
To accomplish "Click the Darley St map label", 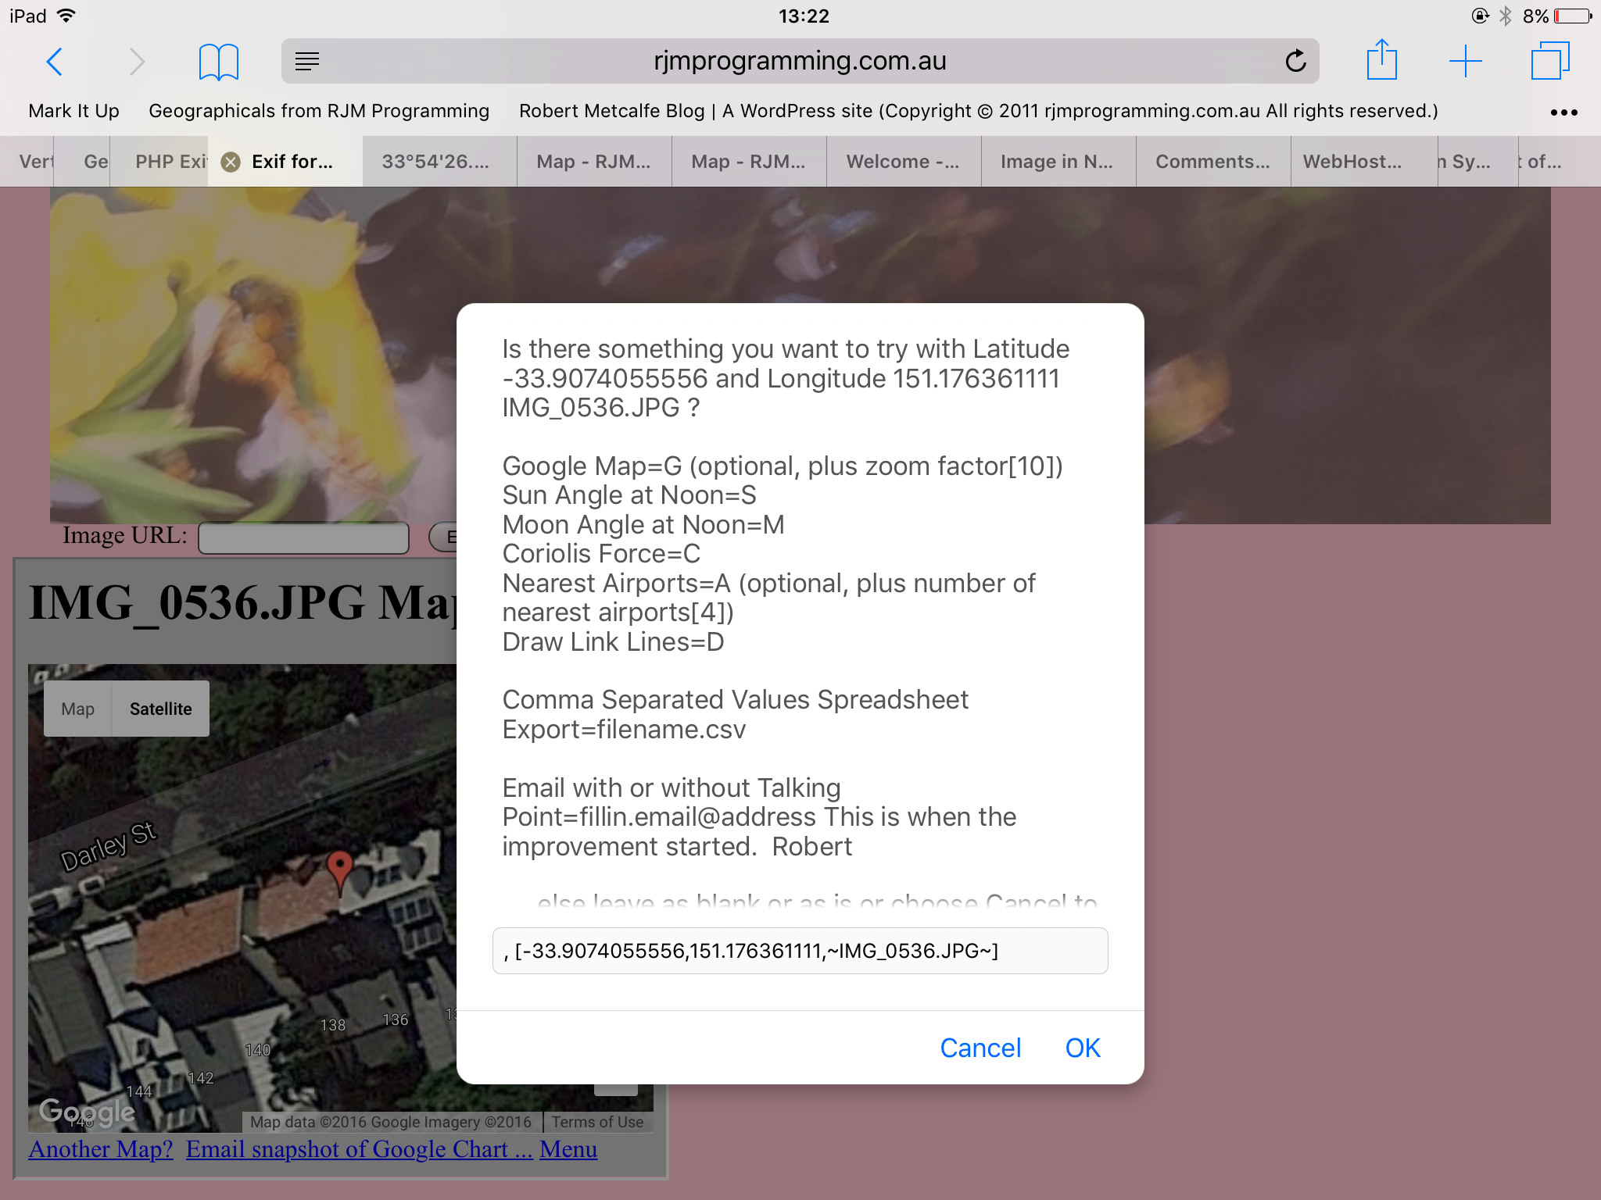I will (x=109, y=846).
